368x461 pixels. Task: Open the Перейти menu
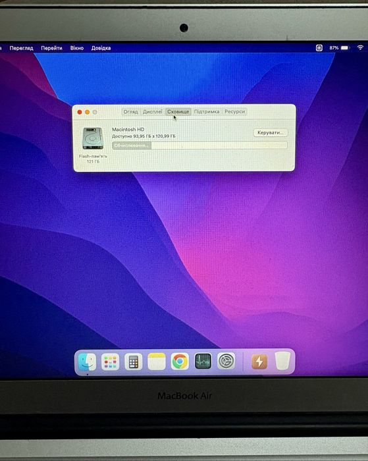pos(51,48)
